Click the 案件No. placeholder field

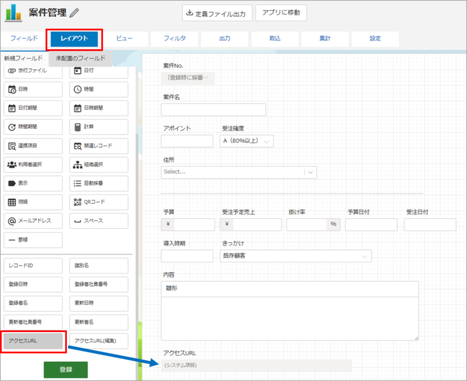pyautogui.click(x=188, y=78)
